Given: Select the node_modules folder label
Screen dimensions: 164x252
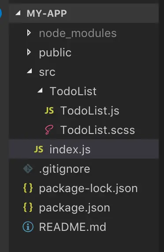Looking at the screenshot, I should point(78,33).
